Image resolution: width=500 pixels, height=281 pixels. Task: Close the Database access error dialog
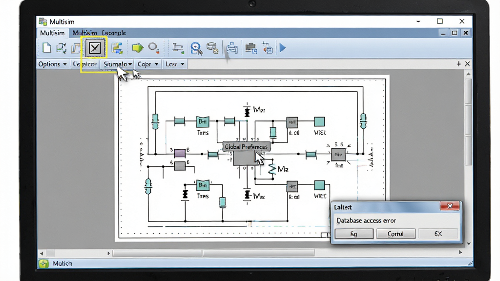pos(450,206)
